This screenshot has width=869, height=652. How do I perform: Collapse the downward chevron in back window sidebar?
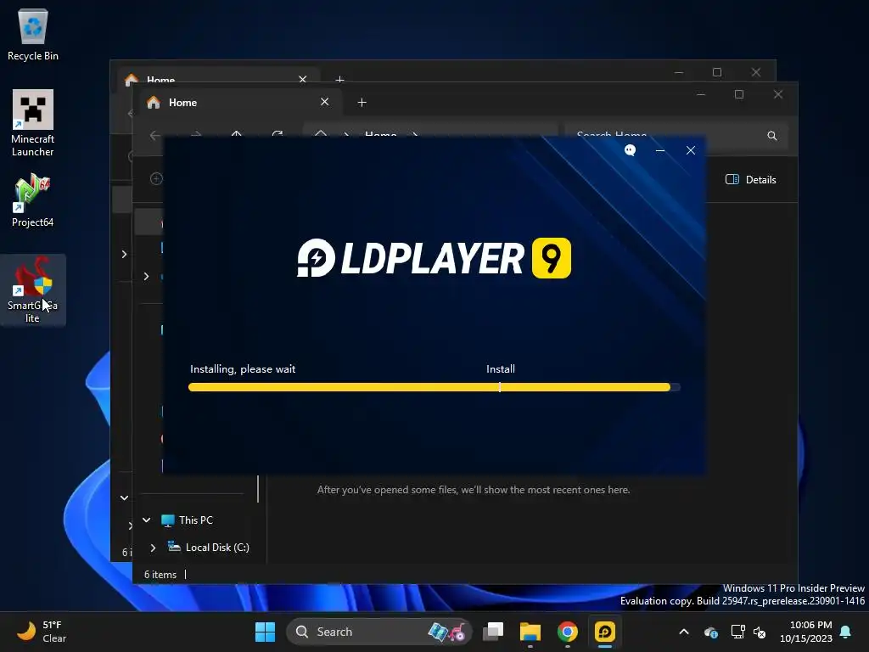click(124, 497)
